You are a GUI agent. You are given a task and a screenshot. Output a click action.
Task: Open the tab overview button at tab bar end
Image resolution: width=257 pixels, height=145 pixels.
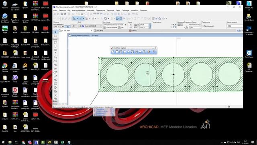coord(239,31)
